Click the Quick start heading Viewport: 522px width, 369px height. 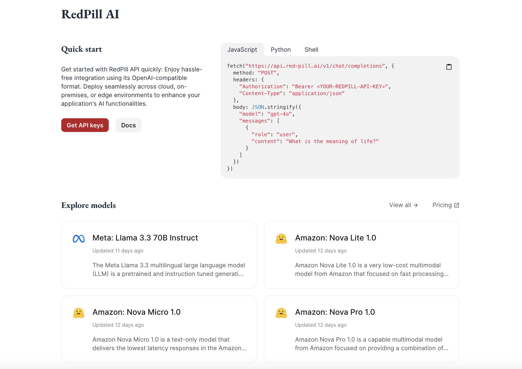(x=82, y=49)
